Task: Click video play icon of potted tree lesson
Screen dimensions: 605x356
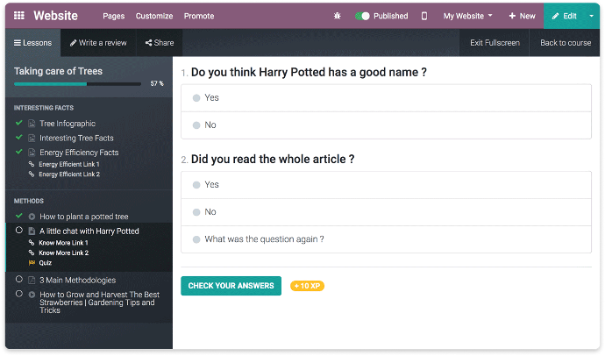Action: [x=32, y=217]
